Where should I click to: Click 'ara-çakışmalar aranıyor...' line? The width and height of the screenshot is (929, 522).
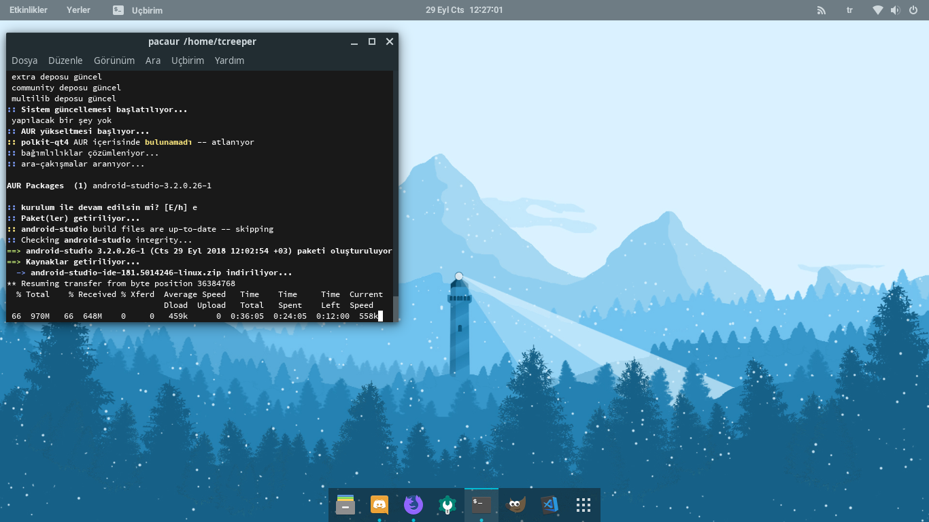pyautogui.click(x=83, y=164)
